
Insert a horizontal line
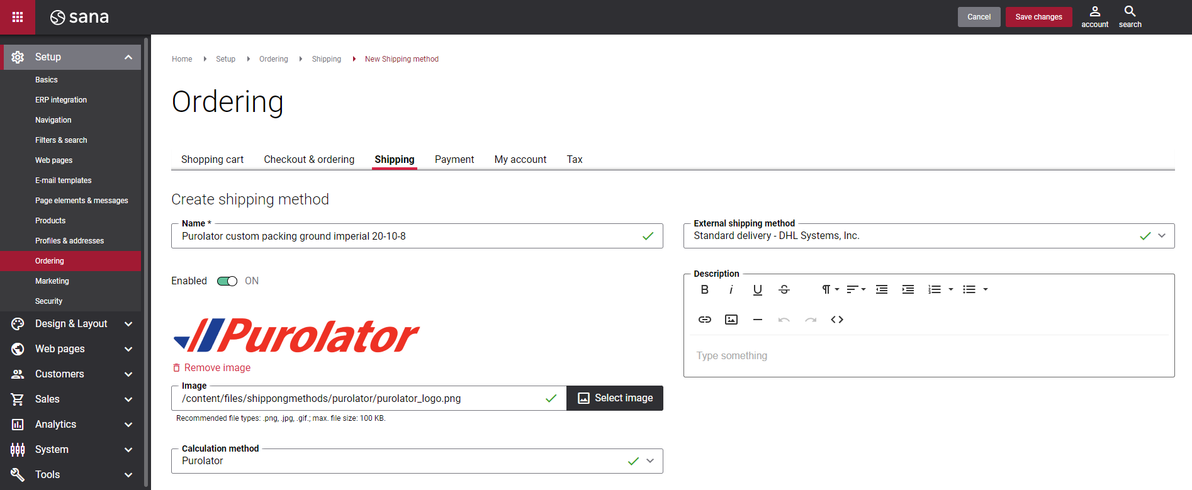coord(758,320)
